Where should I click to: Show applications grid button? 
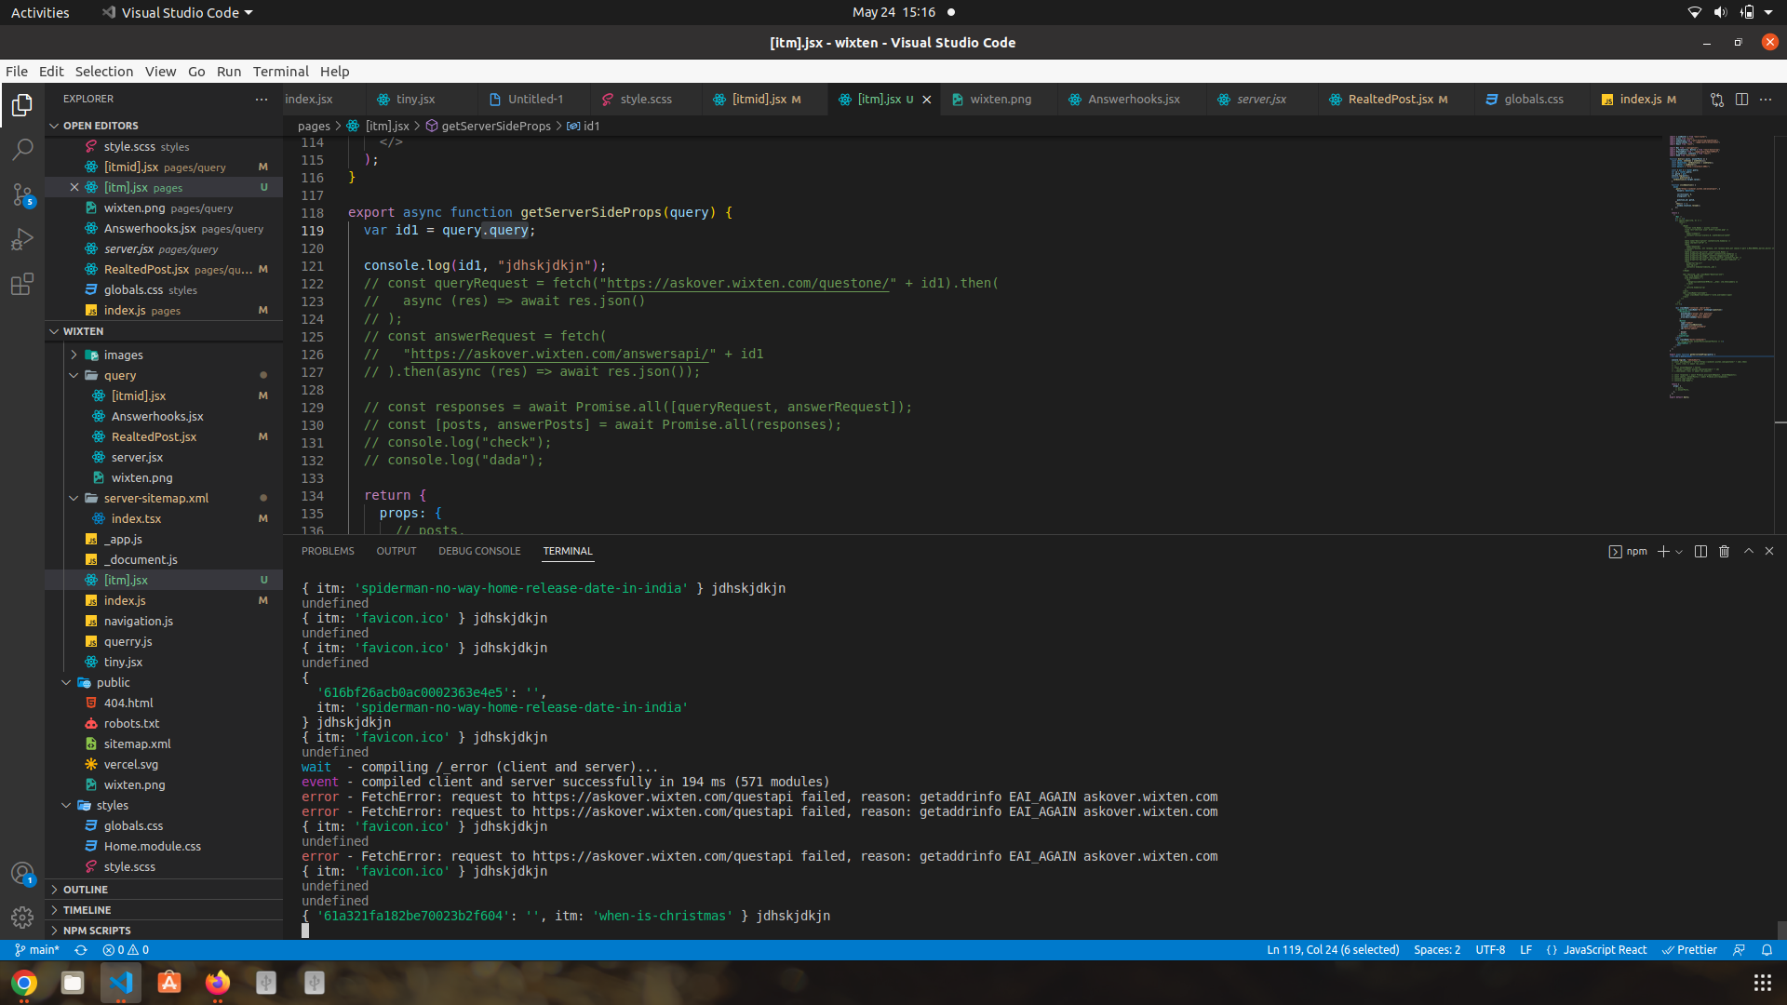(x=1762, y=983)
